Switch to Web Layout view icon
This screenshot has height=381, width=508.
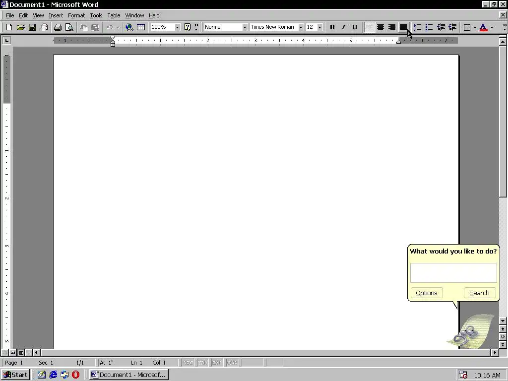click(13, 352)
